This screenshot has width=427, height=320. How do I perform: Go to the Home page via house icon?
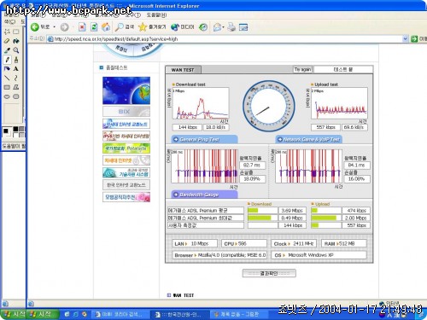pyautogui.click(x=106, y=27)
